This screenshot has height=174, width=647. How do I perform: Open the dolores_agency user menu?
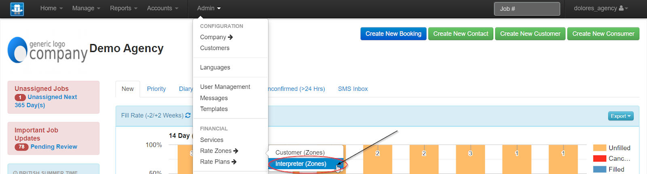[x=600, y=8]
